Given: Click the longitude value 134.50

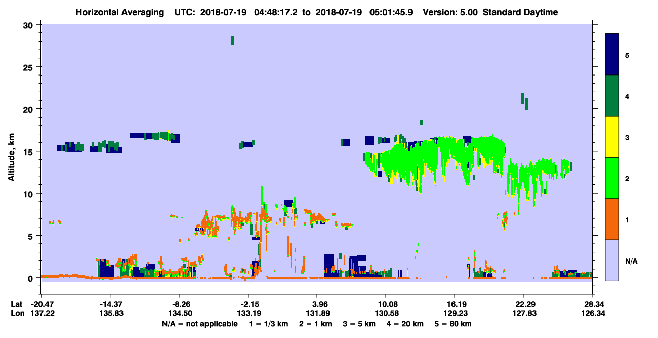Looking at the screenshot, I should pyautogui.click(x=179, y=313).
